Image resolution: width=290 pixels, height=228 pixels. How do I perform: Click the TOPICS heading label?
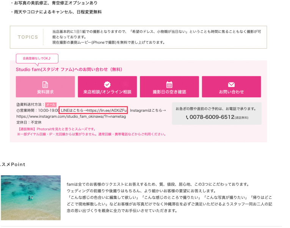28,37
